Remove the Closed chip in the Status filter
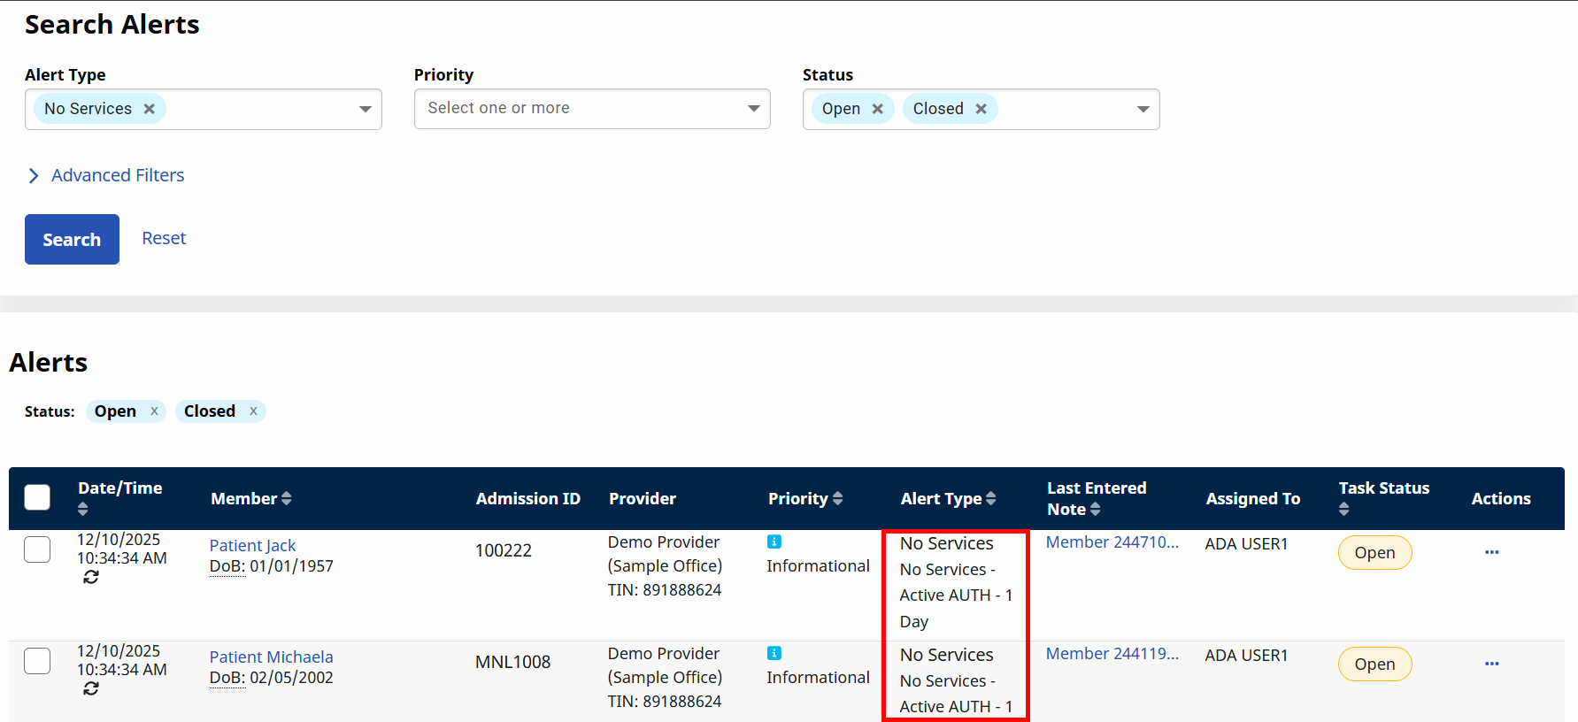The width and height of the screenshot is (1578, 722). click(981, 109)
